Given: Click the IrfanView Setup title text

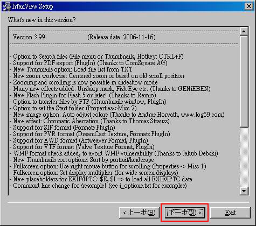Looking at the screenshot, I should (32, 6).
